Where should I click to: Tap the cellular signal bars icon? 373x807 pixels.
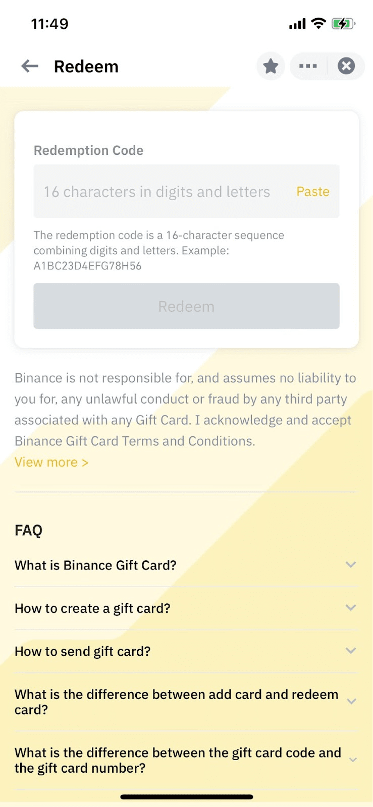pos(297,24)
